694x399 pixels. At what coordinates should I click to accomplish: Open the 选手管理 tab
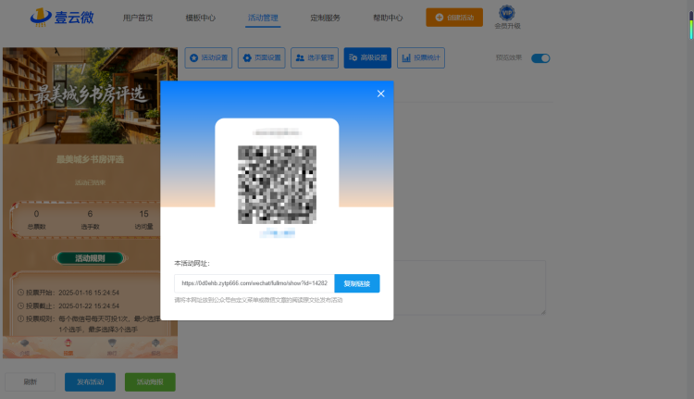point(315,58)
